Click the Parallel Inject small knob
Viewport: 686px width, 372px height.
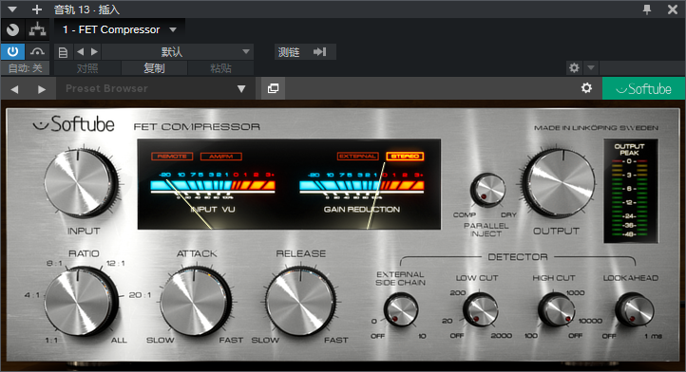click(x=486, y=190)
